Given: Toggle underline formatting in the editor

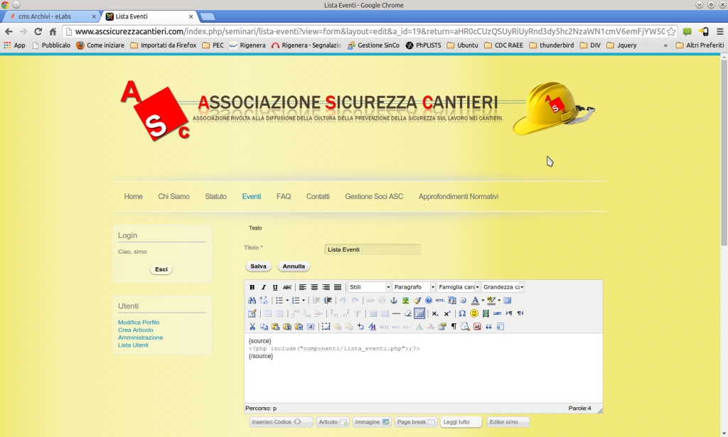Looking at the screenshot, I should pos(275,287).
